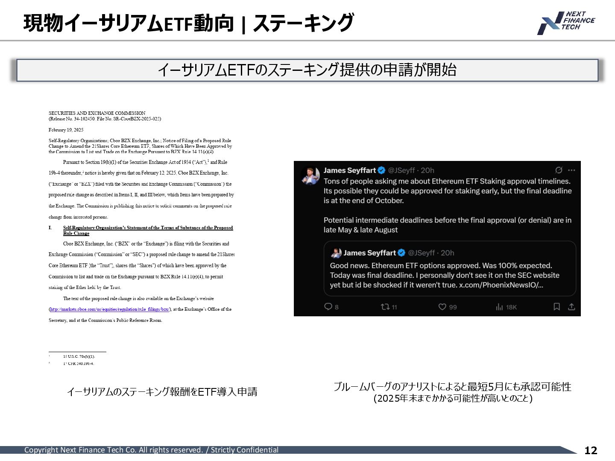Click caption イーサリアムのステーキング報酬をETF導入申請
Viewport: 615px width, 461px height.
tap(162, 391)
